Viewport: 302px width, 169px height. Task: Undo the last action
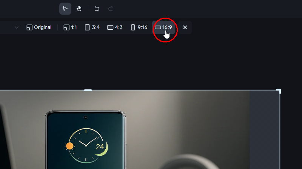(x=97, y=9)
